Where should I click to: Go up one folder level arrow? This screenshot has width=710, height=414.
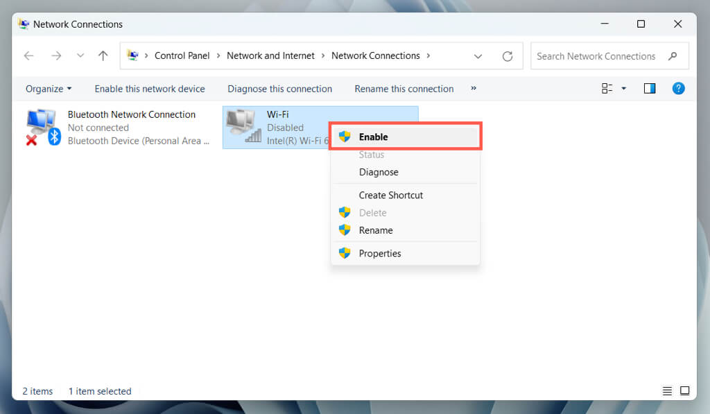coord(103,55)
